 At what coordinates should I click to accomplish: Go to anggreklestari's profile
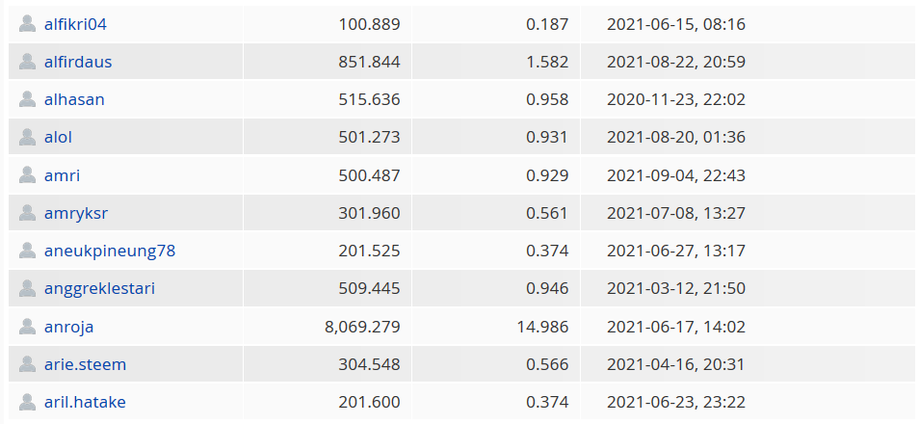click(x=99, y=289)
